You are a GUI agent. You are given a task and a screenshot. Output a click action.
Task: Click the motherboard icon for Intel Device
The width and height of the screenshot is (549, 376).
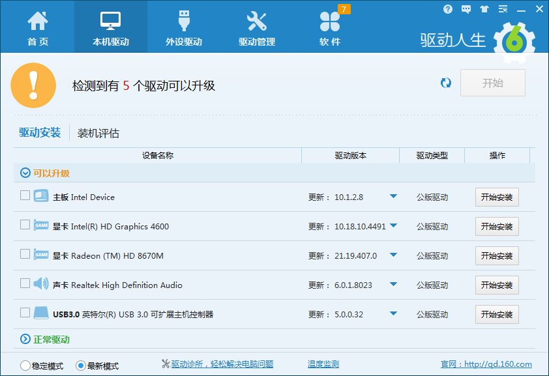(41, 195)
